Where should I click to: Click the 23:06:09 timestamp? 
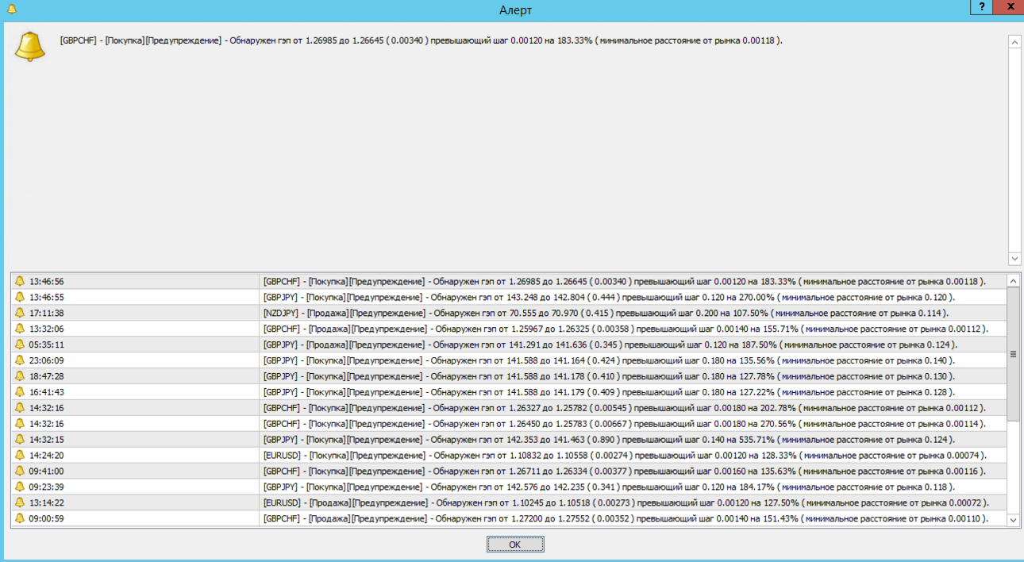point(47,360)
